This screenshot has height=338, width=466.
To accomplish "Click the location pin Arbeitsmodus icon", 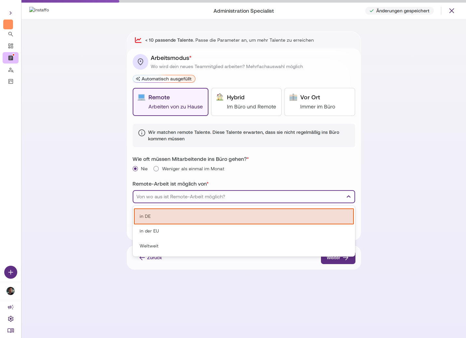I will (140, 62).
